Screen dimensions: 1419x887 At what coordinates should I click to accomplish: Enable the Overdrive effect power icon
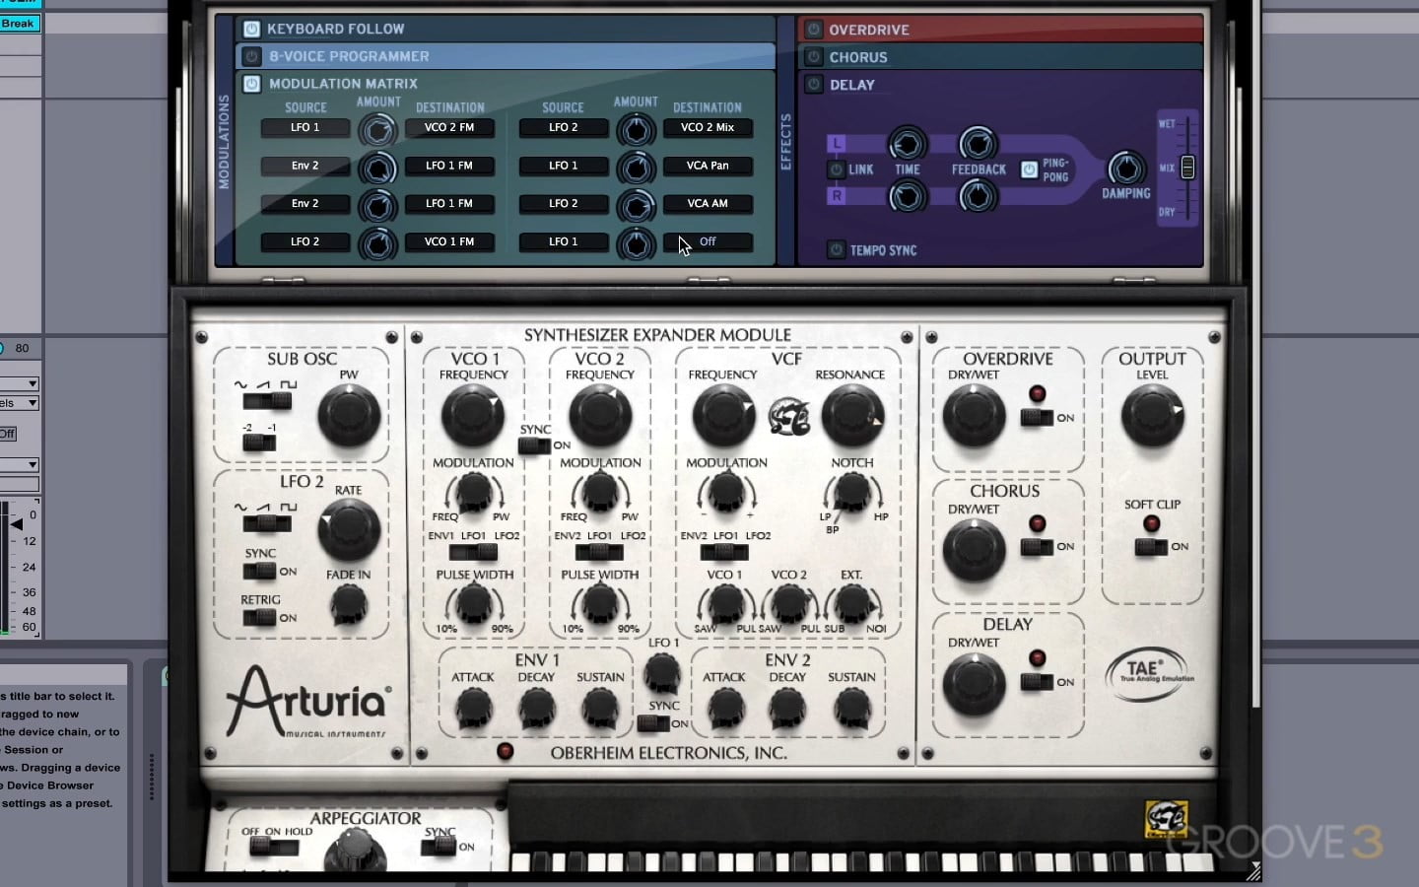coord(814,30)
